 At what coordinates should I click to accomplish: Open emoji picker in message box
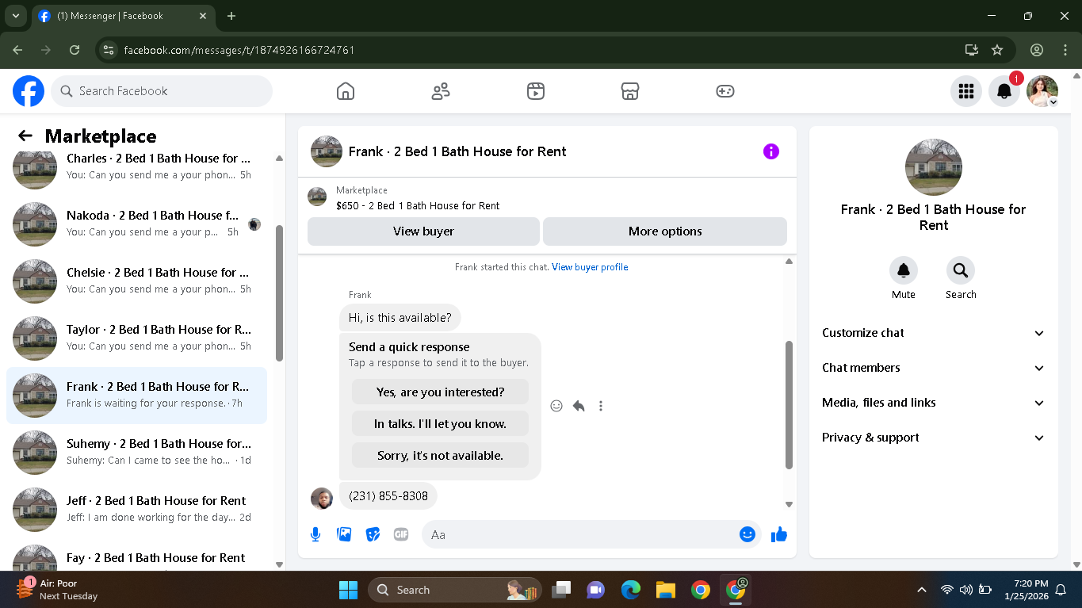coord(747,534)
